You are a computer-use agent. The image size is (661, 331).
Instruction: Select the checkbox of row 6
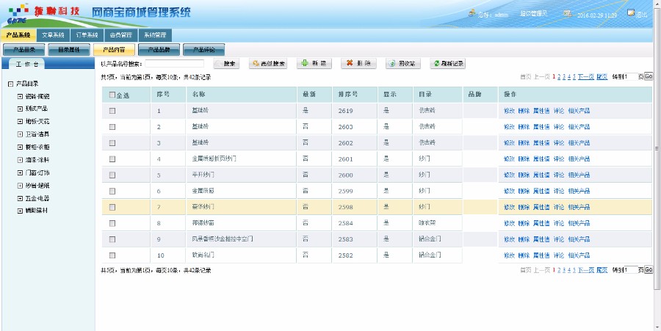coord(112,191)
